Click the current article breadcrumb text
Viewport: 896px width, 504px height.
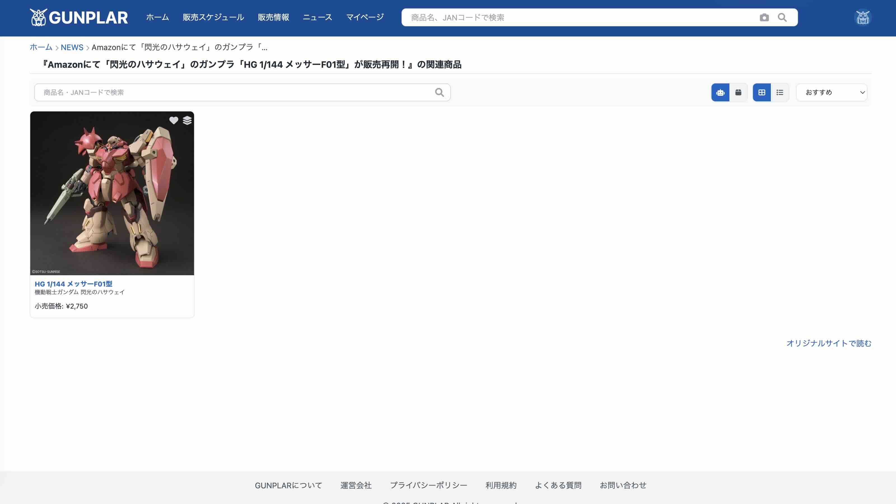(x=179, y=47)
